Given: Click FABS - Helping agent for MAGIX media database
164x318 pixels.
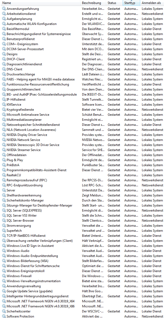Looking at the screenshot, I should point(41,79).
